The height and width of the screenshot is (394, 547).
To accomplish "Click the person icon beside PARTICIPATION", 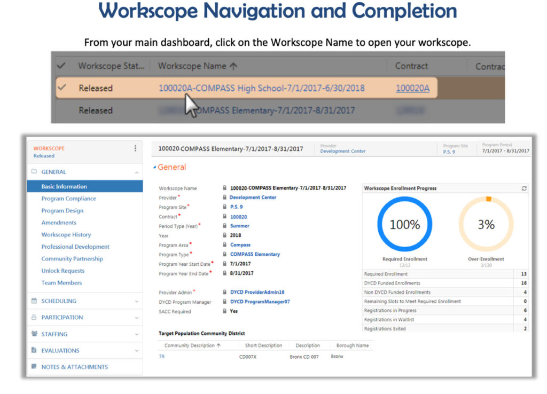I will 34,318.
